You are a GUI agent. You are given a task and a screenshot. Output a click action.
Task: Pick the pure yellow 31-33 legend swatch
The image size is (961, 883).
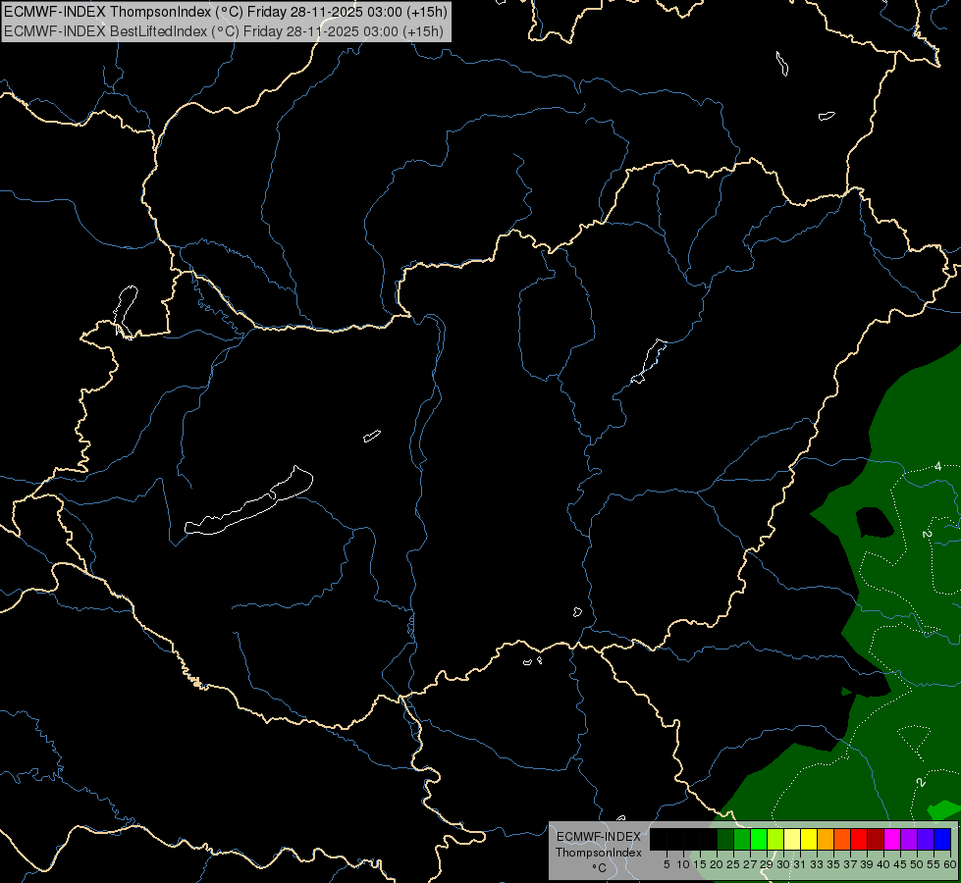[x=809, y=839]
